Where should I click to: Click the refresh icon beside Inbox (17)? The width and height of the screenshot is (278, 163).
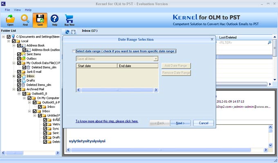pyautogui.click(x=67, y=32)
